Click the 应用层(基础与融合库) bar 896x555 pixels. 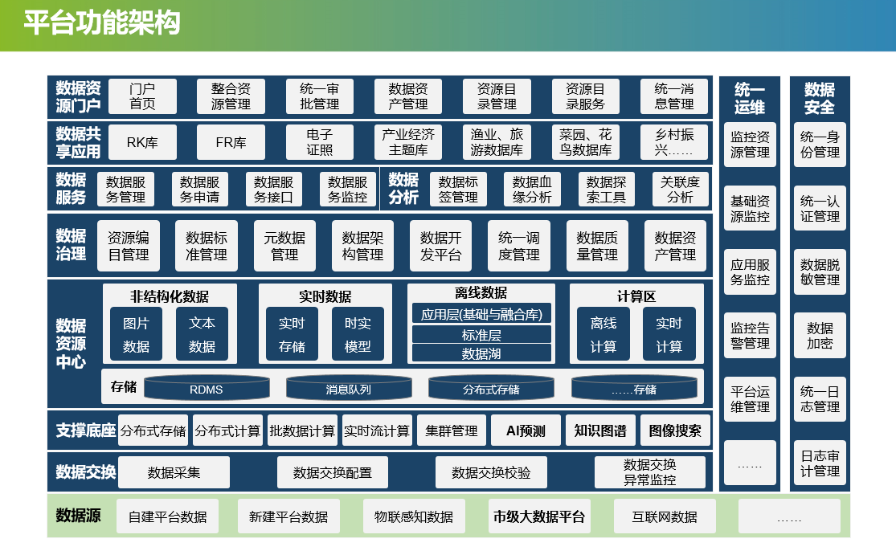(481, 314)
